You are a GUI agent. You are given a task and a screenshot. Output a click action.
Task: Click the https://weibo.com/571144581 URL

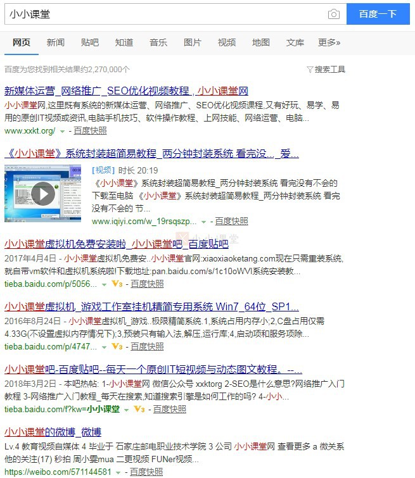[x=58, y=472]
